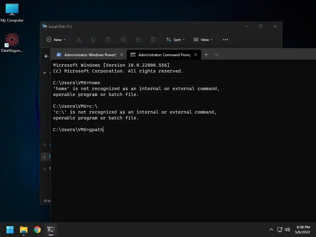The image size is (316, 237).
Task: Open the Sort dropdown
Action: [x=175, y=40]
